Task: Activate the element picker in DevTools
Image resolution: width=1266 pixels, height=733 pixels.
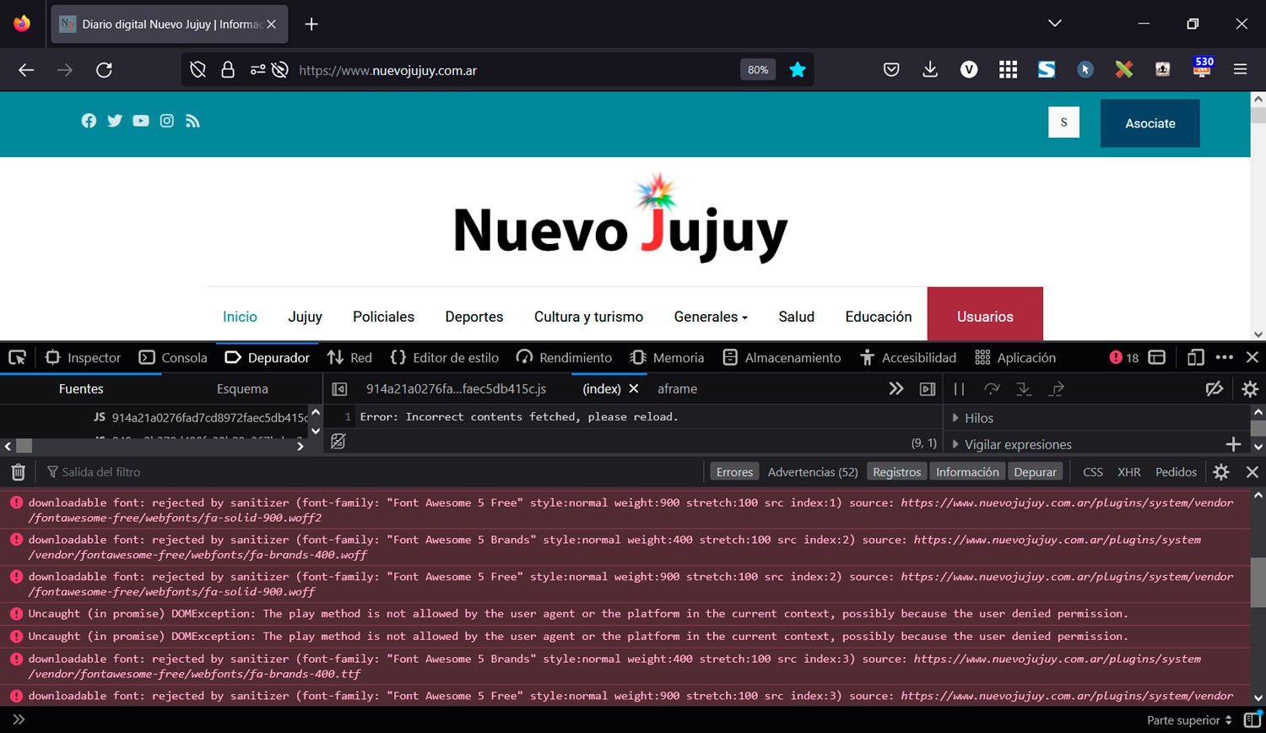Action: 18,357
